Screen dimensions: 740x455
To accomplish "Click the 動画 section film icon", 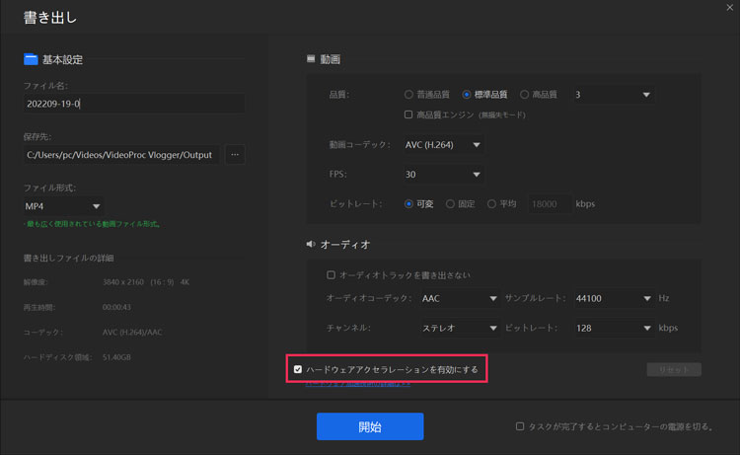I will pyautogui.click(x=311, y=59).
